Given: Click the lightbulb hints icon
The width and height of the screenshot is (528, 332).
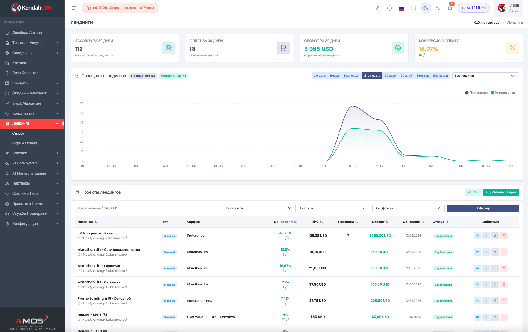Looking at the screenshot, I should click(x=377, y=8).
